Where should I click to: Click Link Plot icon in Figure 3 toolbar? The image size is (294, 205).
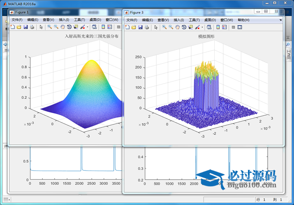209,27
